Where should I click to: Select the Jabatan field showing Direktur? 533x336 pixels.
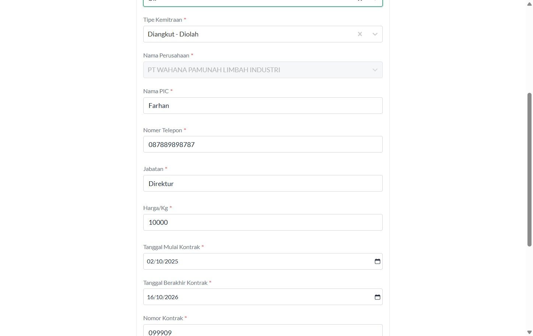click(x=263, y=183)
